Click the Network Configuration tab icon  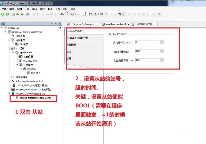click(68, 24)
